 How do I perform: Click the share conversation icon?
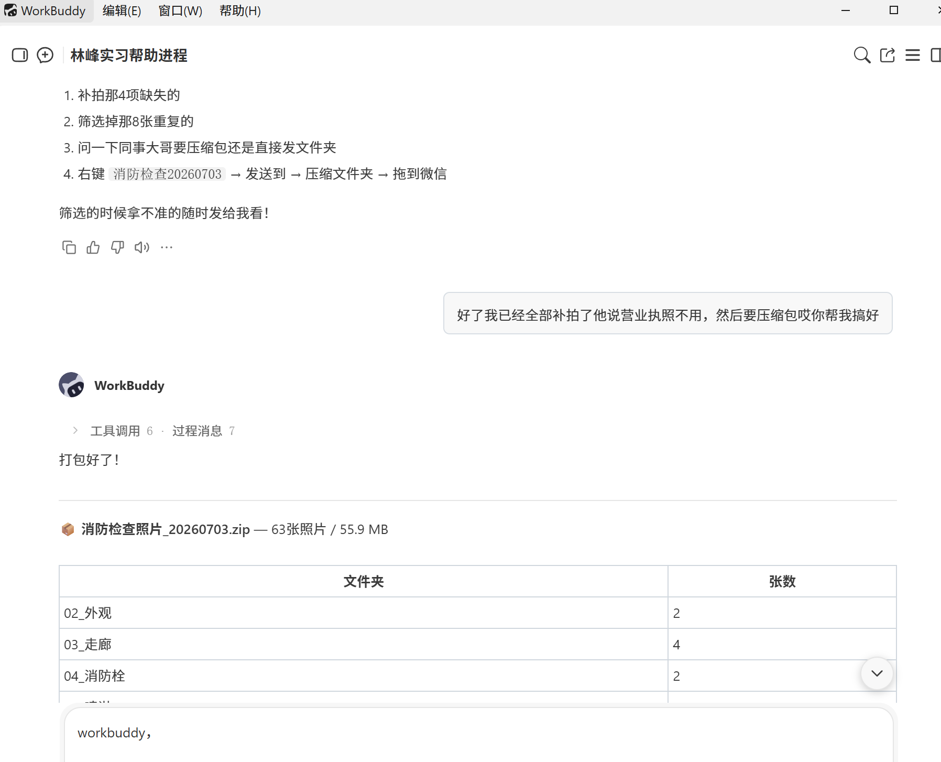(x=888, y=55)
